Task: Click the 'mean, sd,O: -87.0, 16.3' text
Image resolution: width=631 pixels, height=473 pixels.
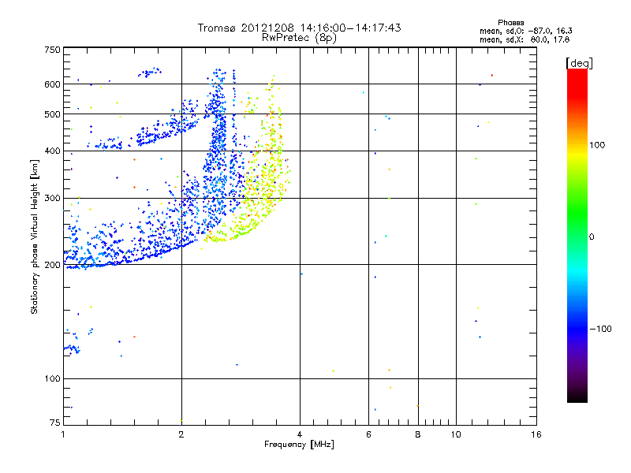Action: coord(525,31)
